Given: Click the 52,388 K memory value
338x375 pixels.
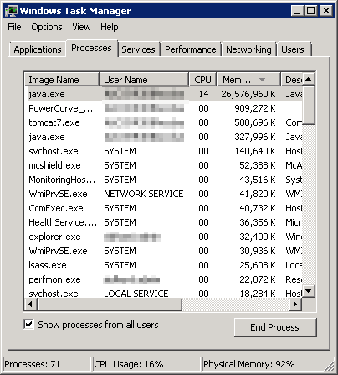Looking at the screenshot, I should coord(258,165).
